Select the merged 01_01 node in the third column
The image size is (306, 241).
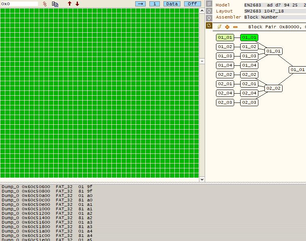coord(273,51)
